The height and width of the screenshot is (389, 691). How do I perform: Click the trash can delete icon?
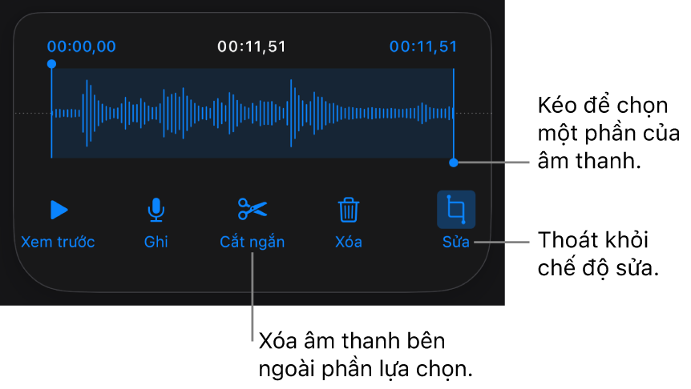tap(349, 210)
